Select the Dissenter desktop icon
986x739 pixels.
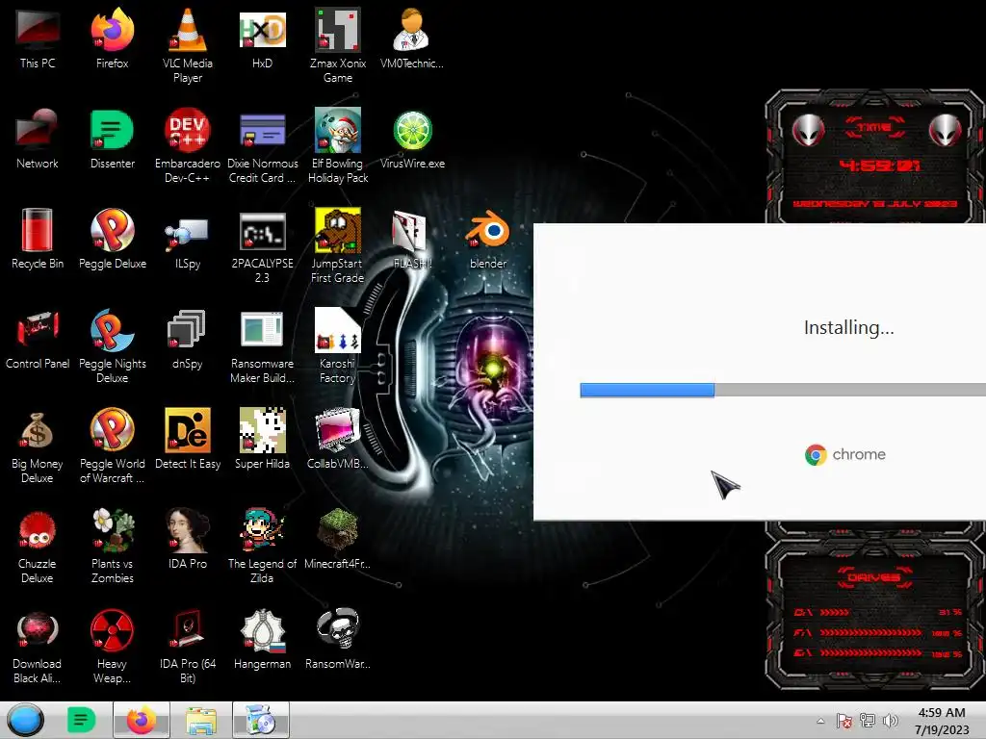(x=112, y=139)
